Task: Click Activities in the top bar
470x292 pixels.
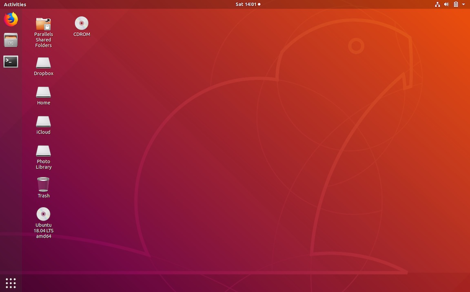Action: (15, 4)
